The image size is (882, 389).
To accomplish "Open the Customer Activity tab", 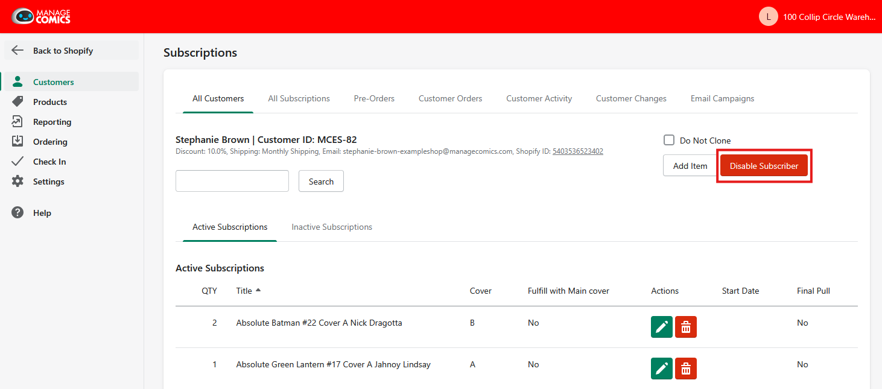I will click(x=539, y=98).
